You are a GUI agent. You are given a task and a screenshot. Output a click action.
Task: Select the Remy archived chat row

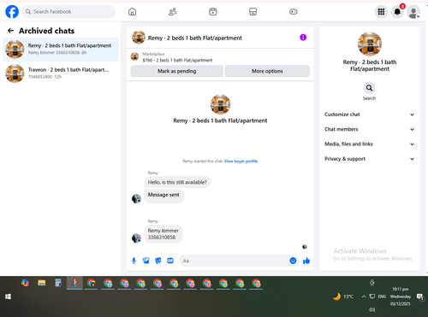tap(61, 49)
